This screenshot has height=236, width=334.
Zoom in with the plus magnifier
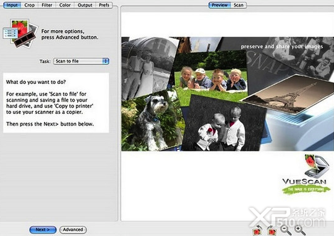300,230
